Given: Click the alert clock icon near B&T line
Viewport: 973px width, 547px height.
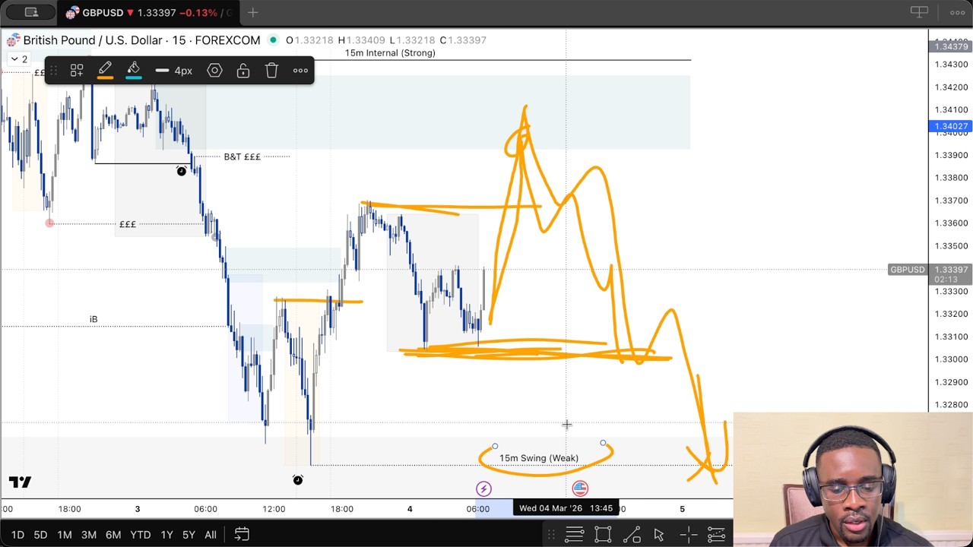Looking at the screenshot, I should [x=181, y=171].
